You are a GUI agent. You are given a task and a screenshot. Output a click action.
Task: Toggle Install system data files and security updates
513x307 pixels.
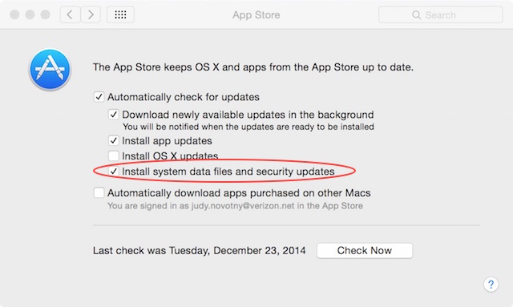pyautogui.click(x=114, y=172)
